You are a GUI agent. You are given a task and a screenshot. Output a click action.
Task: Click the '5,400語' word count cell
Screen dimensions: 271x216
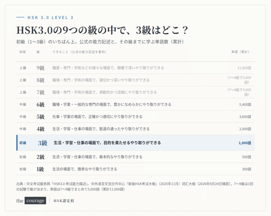245,105
